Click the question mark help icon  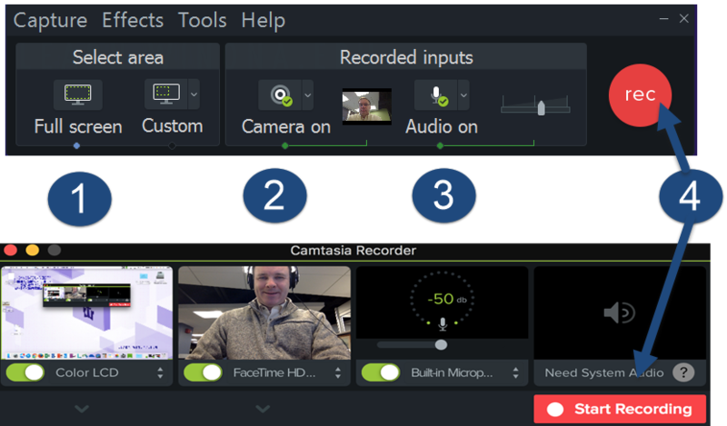click(682, 372)
